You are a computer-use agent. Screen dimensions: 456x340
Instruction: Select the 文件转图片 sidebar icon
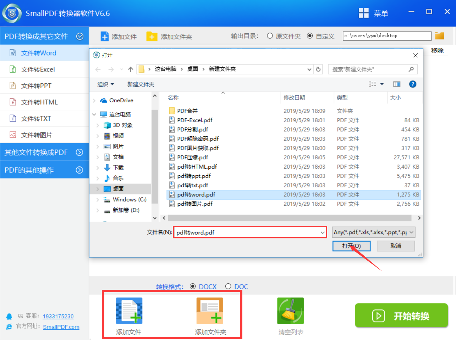13,135
